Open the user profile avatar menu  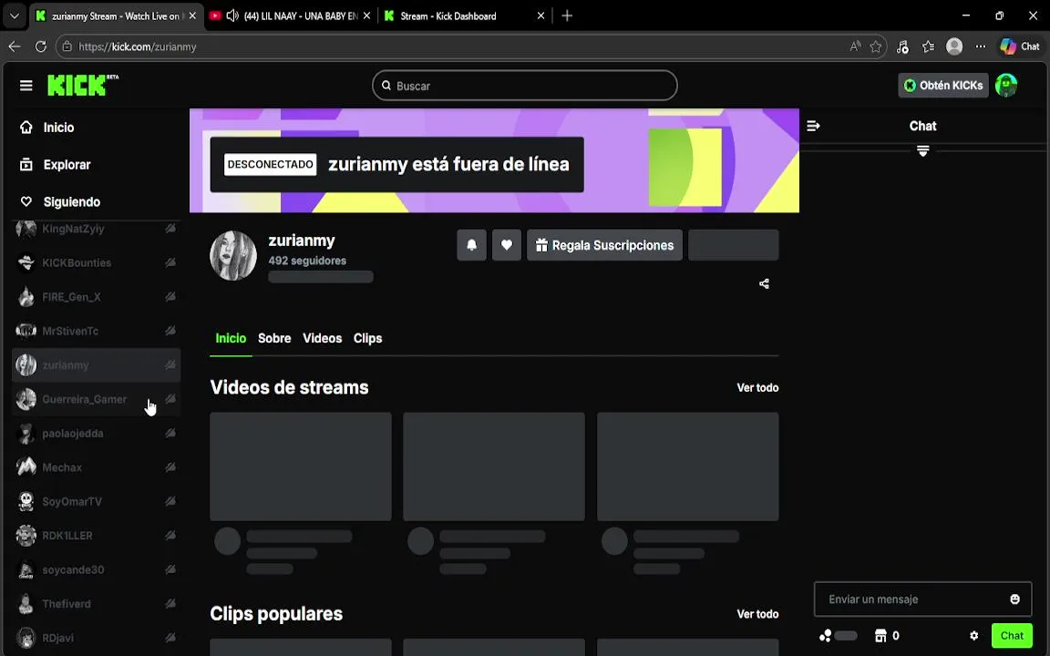pos(1006,85)
